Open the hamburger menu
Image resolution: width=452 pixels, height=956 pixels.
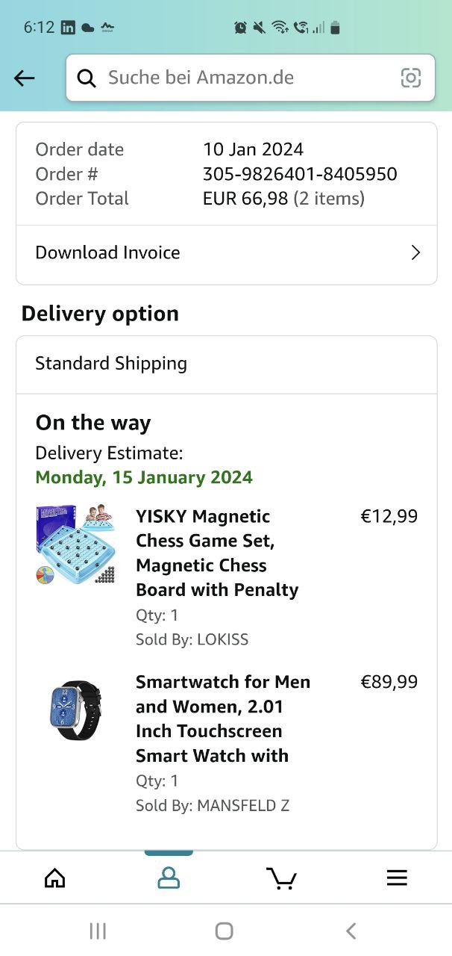(397, 878)
